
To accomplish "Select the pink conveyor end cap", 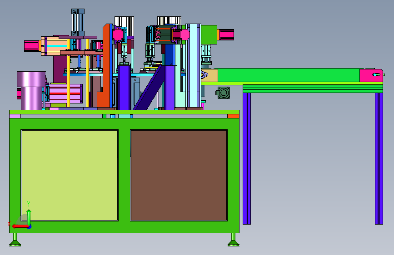I will (371, 75).
